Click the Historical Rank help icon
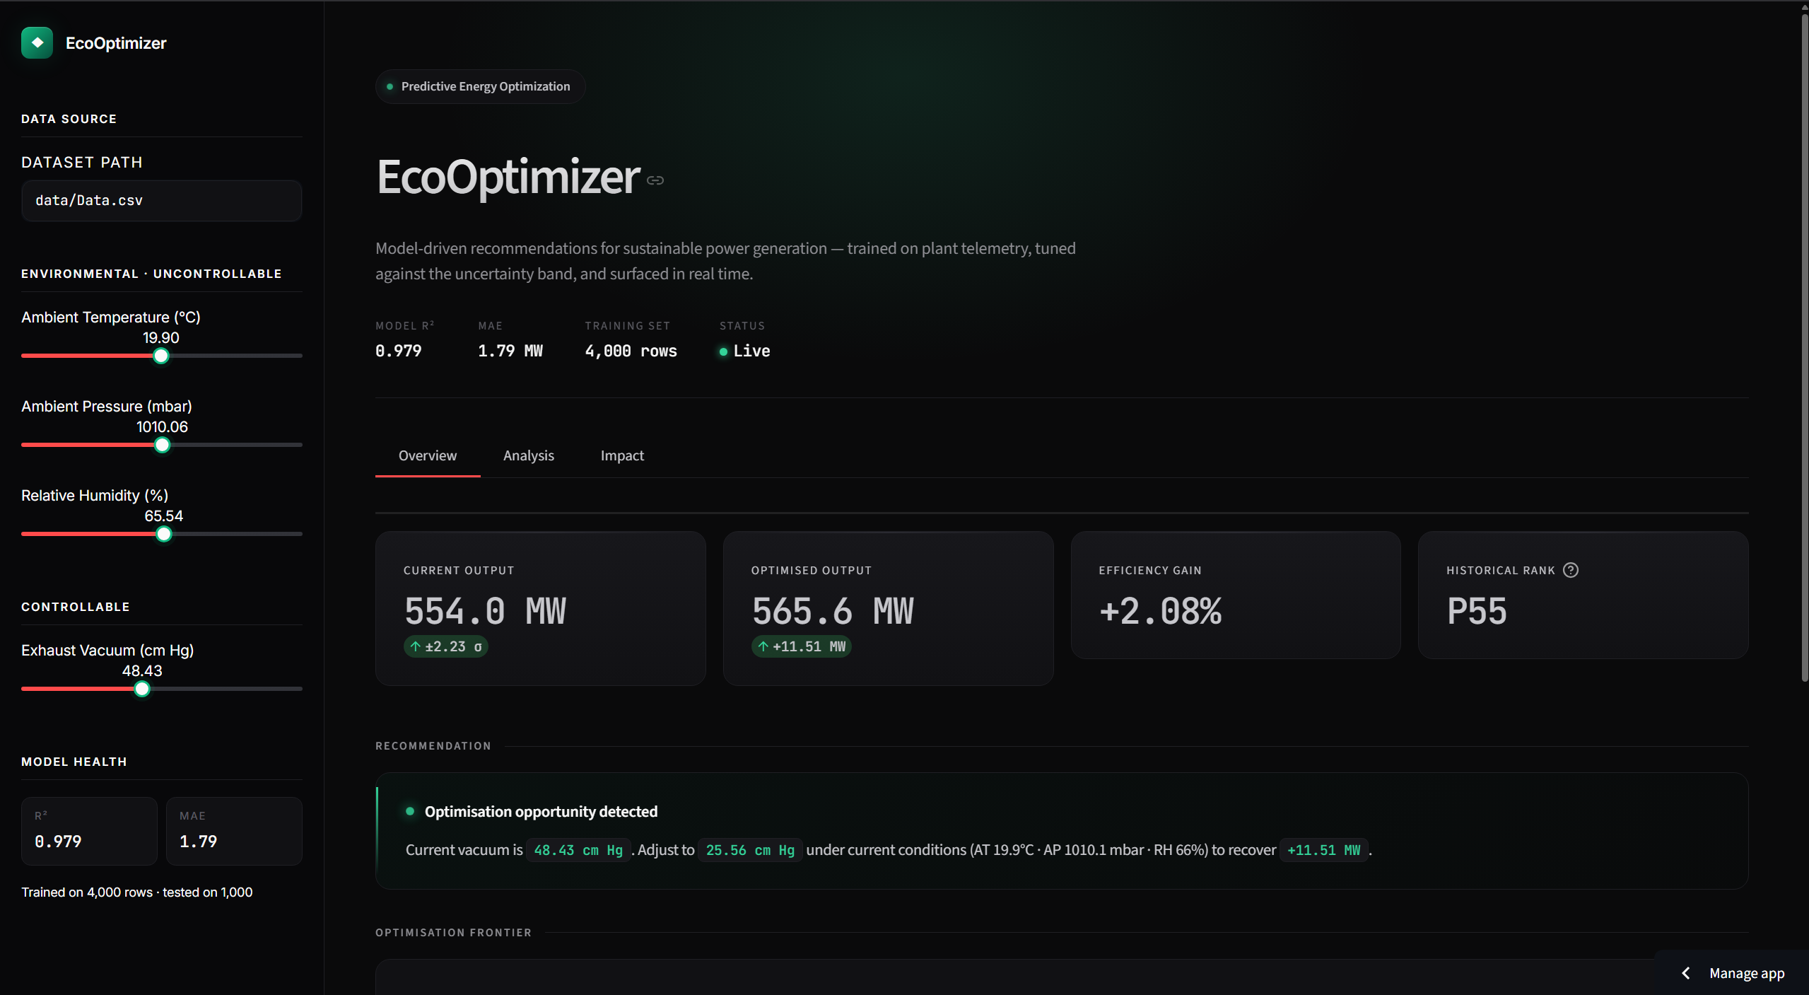1809x995 pixels. (x=1571, y=570)
